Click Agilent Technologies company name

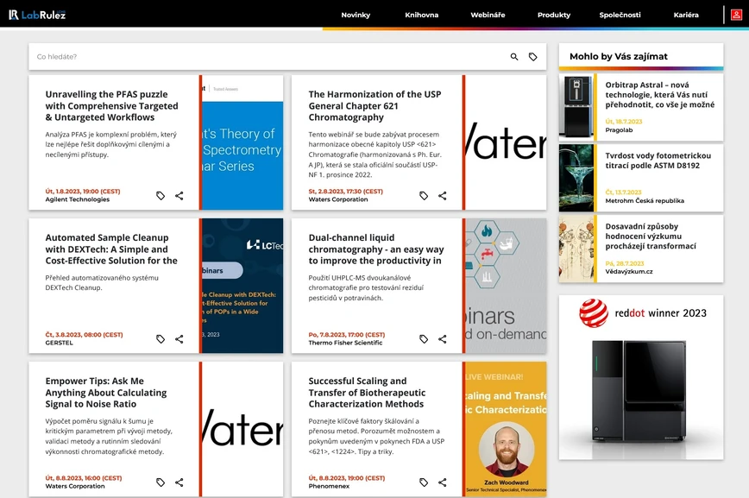pyautogui.click(x=78, y=199)
